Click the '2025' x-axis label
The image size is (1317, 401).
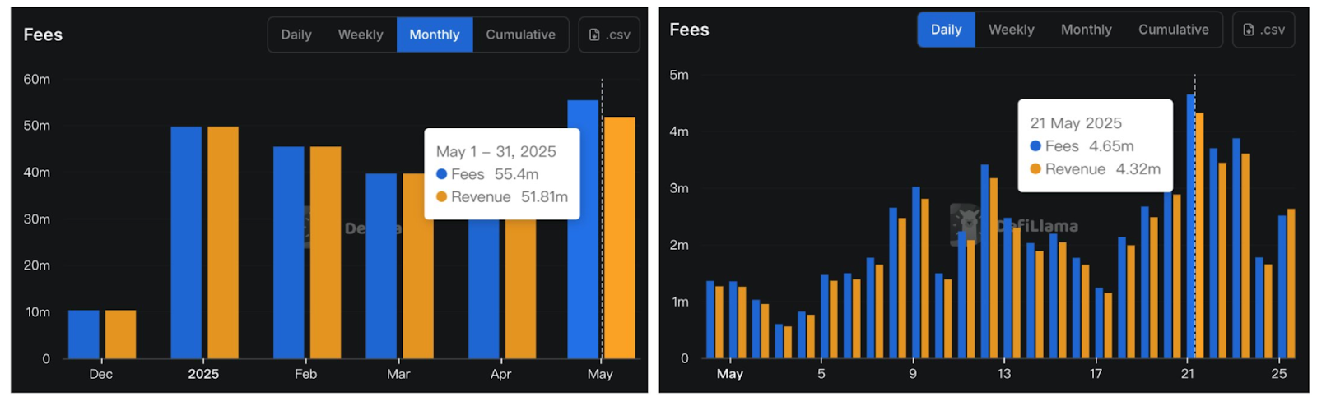point(203,374)
